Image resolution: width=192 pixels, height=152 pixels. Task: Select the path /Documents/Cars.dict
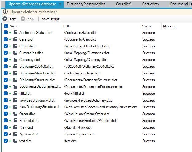(x=80, y=39)
